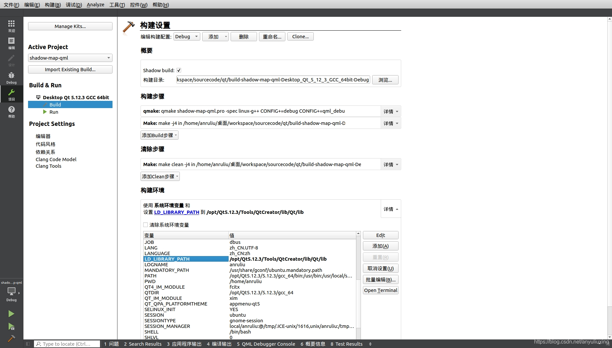
Task: Open Clang Code Model settings
Action: 56,159
